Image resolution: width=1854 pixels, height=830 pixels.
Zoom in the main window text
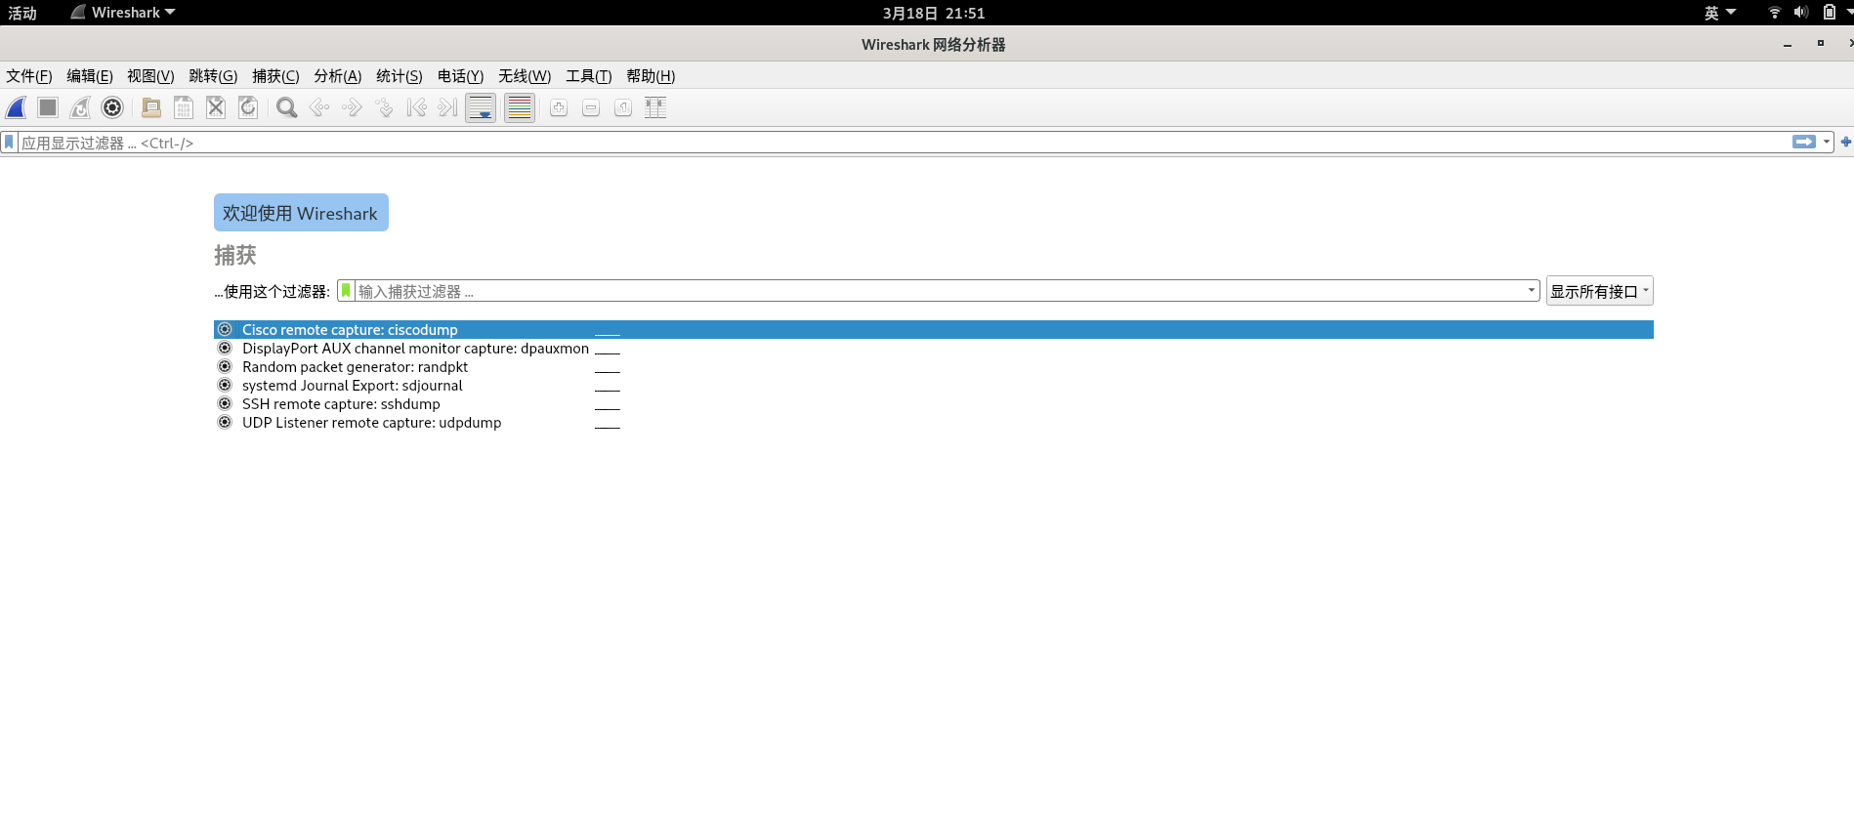(x=559, y=107)
